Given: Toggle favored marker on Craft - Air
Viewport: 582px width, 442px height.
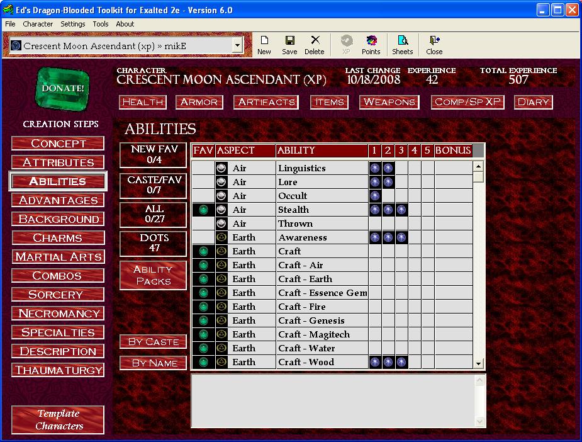Looking at the screenshot, I should (203, 265).
